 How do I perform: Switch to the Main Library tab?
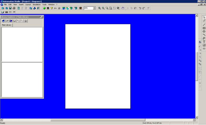point(7,25)
